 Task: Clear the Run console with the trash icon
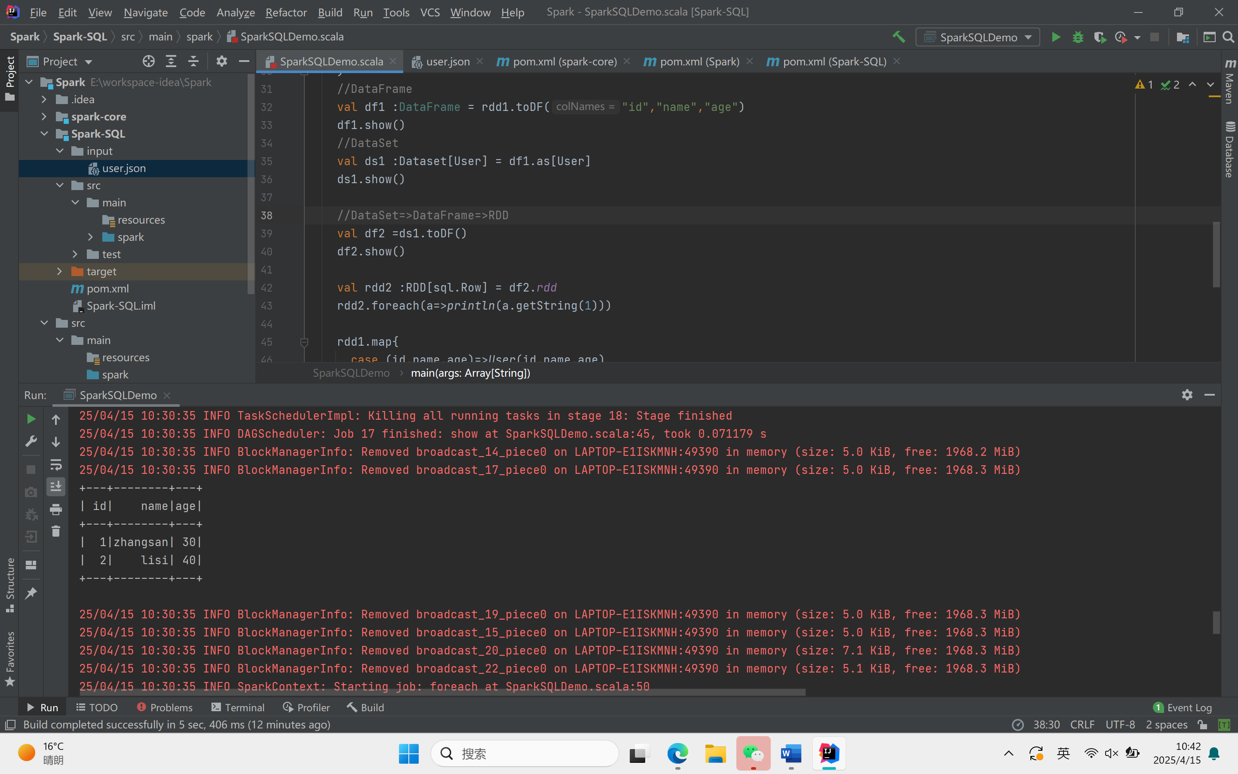(56, 531)
